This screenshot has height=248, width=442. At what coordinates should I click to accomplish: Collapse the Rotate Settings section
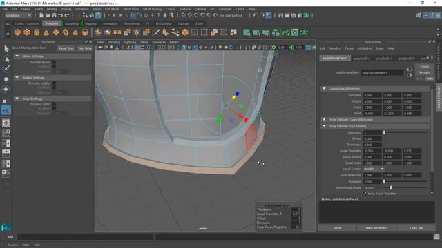(17, 77)
